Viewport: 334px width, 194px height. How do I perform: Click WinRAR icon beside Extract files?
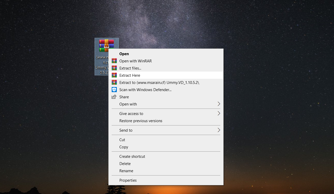coord(114,68)
